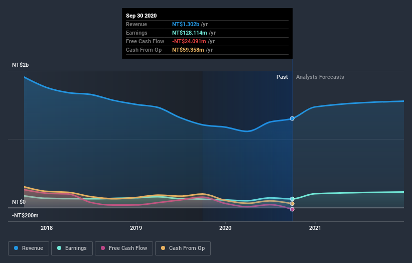Click the -NT$24.091m free cash flow value
This screenshot has height=263, width=412.
pos(189,41)
